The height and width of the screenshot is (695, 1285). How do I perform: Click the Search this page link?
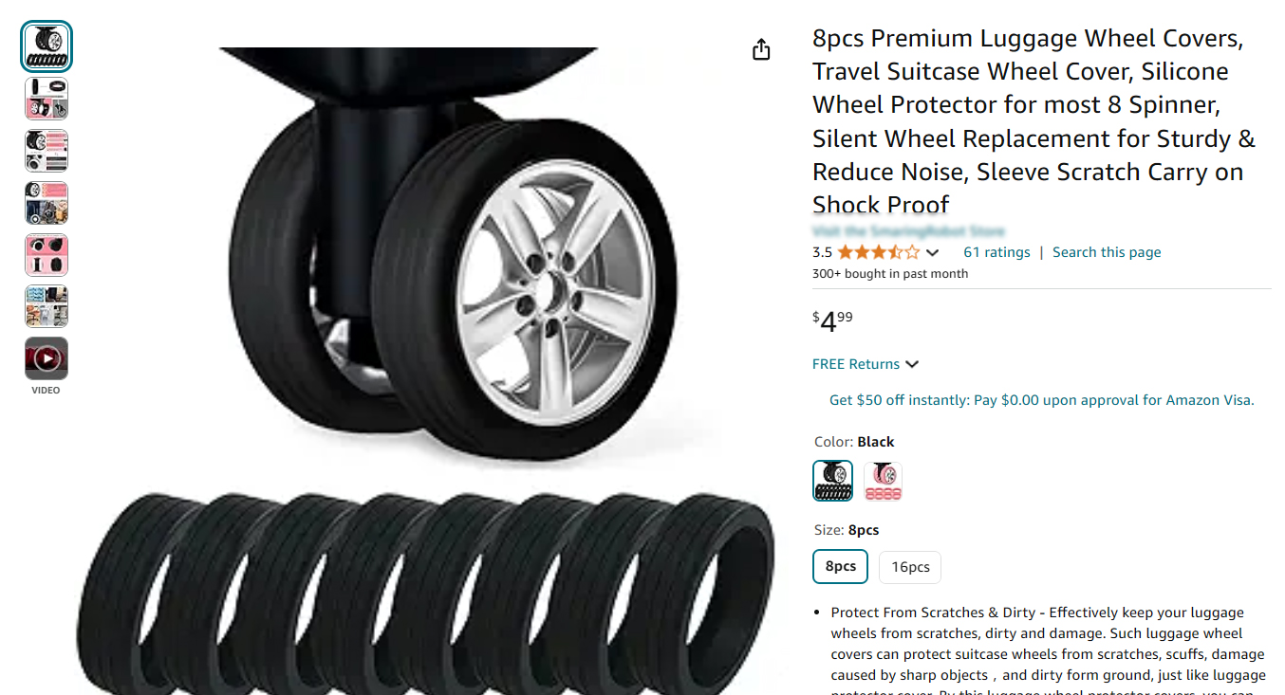pyautogui.click(x=1107, y=252)
